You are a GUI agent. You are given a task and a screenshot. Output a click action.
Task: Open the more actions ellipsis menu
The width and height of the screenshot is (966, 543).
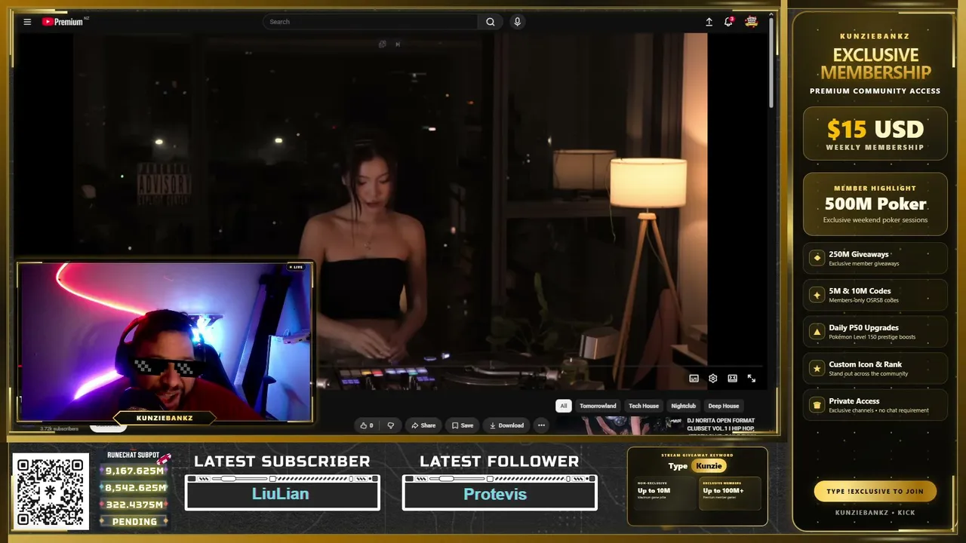(541, 425)
